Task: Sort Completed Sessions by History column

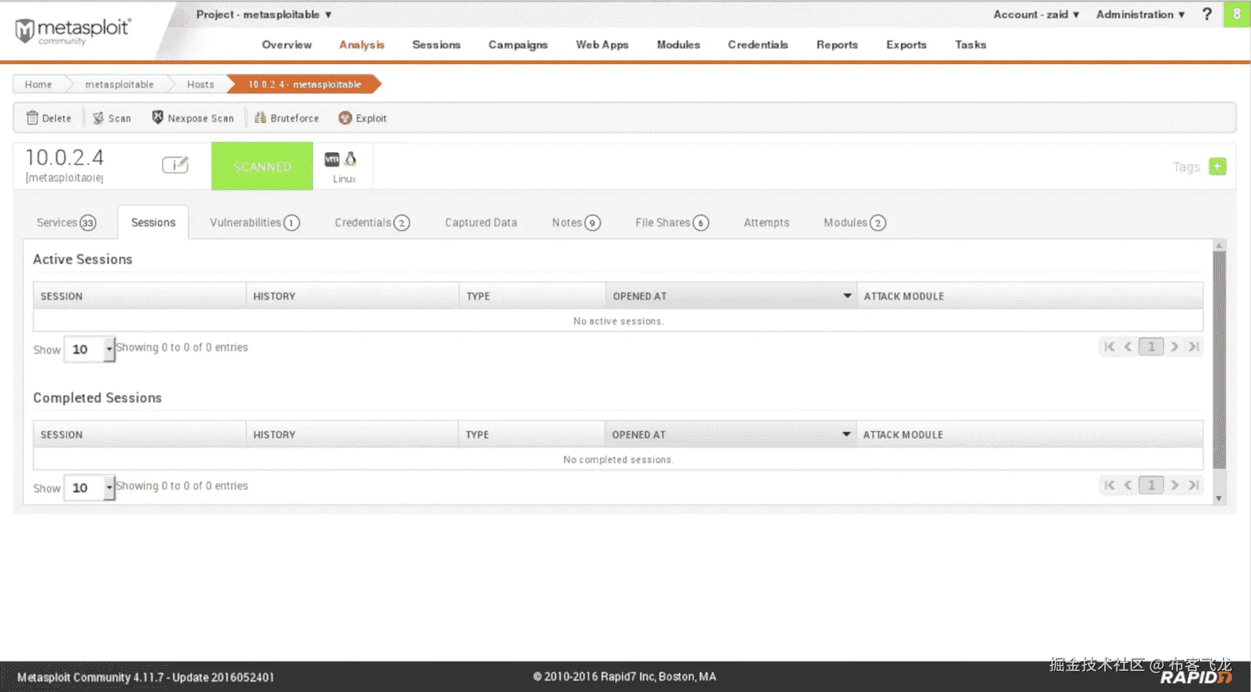Action: [352, 435]
